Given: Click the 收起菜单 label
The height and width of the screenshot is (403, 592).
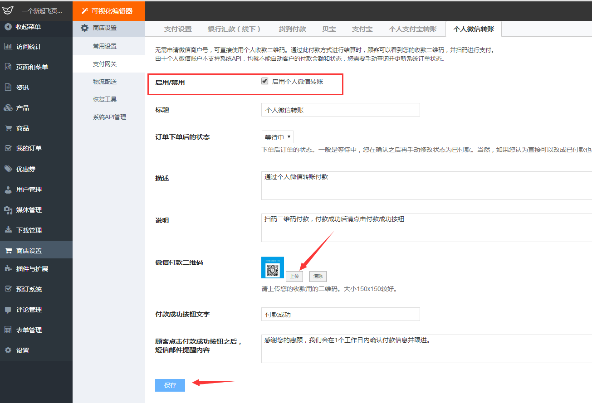Looking at the screenshot, I should (28, 27).
